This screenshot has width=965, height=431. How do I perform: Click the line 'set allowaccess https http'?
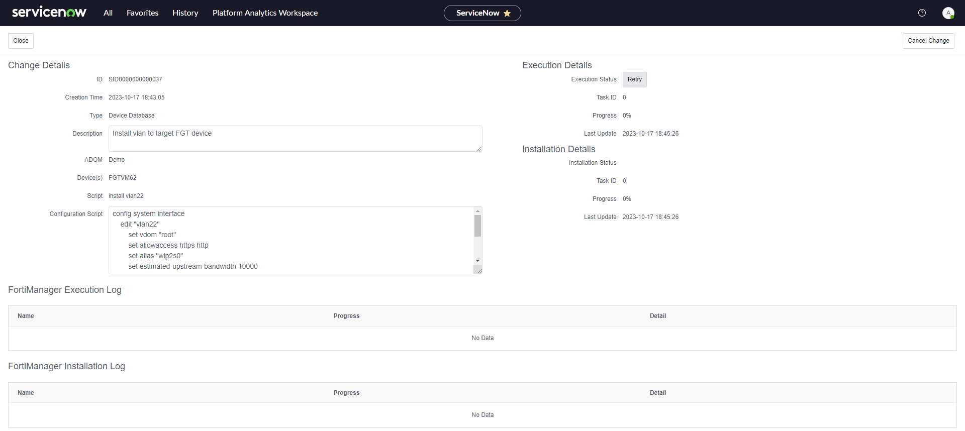(x=168, y=245)
